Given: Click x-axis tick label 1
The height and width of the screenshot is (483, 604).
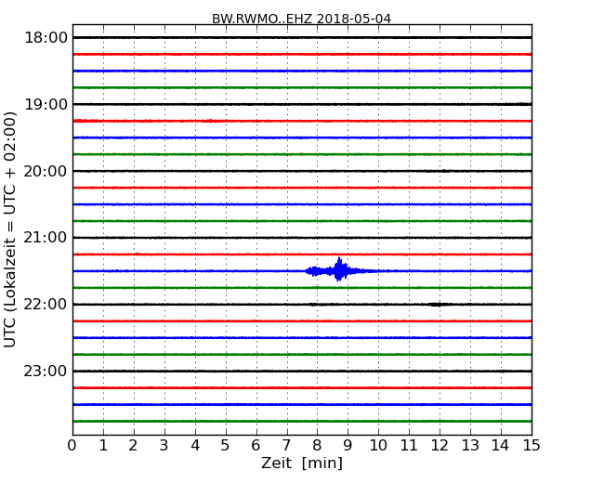Looking at the screenshot, I should point(103,446).
